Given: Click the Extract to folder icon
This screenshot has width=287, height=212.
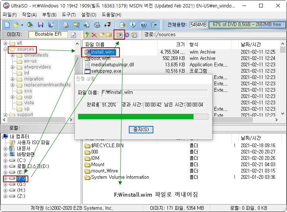Looking at the screenshot, I should coord(119,35).
